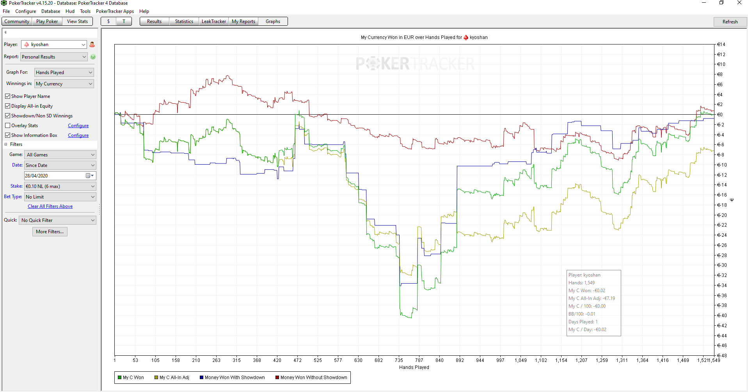748x392 pixels.
Task: Enable the Overlay Stats checkbox
Action: (x=7, y=126)
